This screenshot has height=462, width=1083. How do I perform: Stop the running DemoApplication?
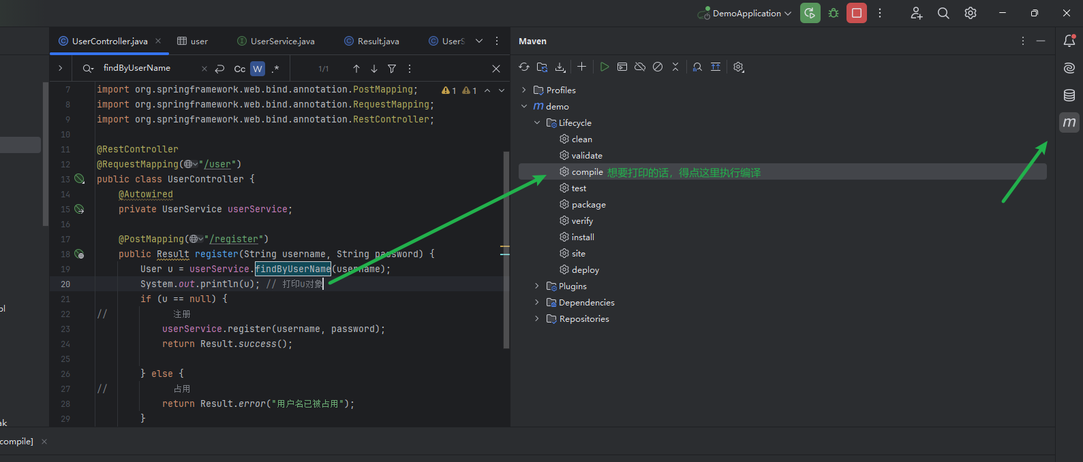pos(857,13)
